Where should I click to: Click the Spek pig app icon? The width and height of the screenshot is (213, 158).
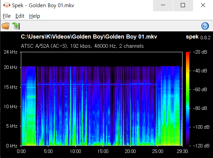pyautogui.click(x=7, y=5)
